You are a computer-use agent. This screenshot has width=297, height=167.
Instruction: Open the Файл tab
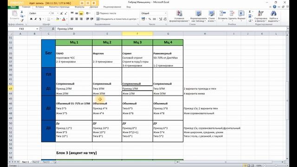click(13, 7)
